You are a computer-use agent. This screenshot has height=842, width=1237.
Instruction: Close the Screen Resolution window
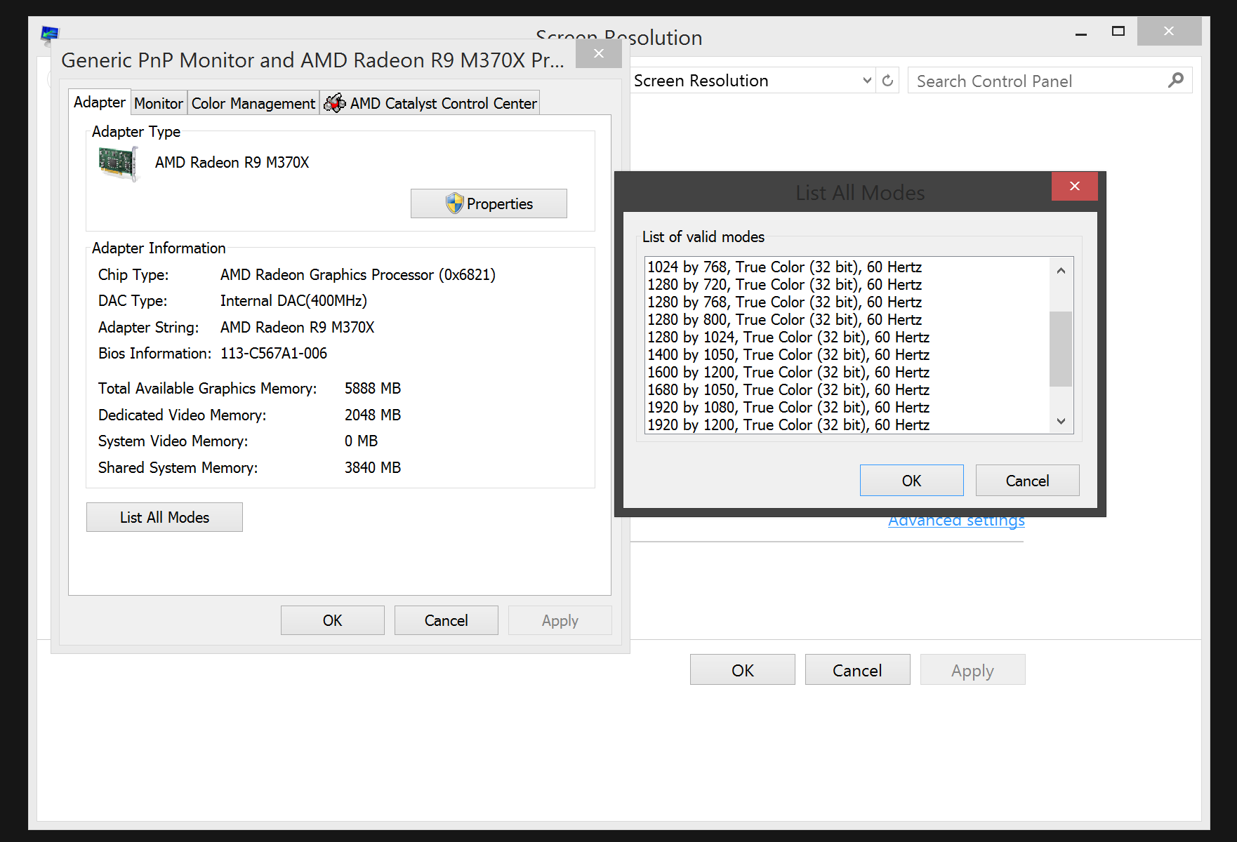point(1169,32)
